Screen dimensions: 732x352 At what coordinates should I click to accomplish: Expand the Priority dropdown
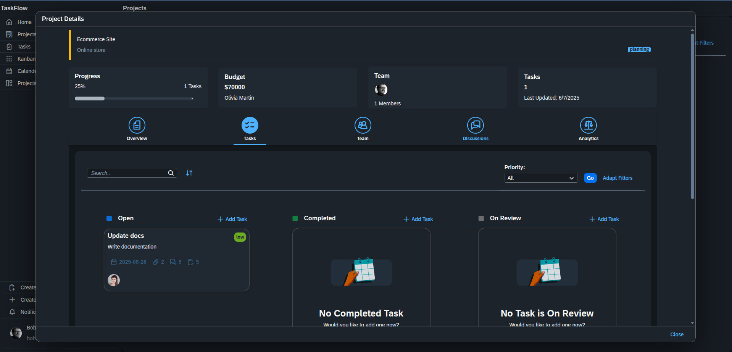540,178
